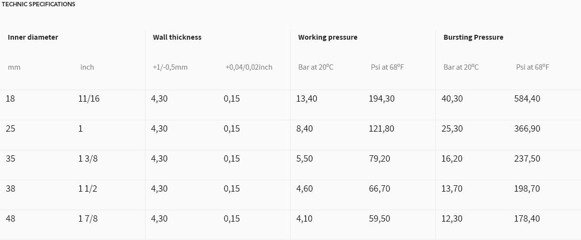581x240 pixels.
Task: Select the 13,40 bar working pressure value
Action: coord(307,99)
